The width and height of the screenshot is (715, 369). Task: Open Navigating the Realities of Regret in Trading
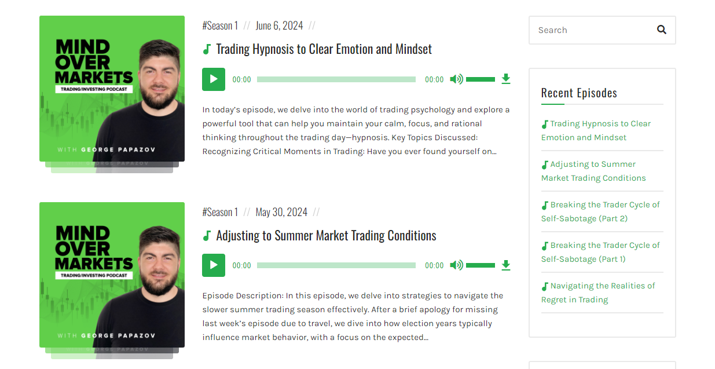click(598, 293)
